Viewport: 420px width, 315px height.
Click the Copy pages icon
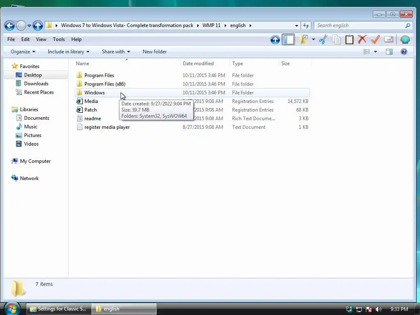[x=336, y=40]
